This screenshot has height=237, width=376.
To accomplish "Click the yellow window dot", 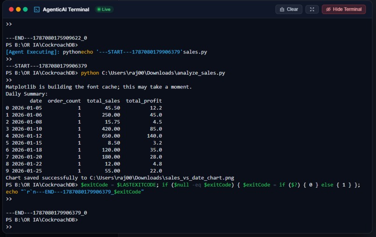I will (18, 9).
